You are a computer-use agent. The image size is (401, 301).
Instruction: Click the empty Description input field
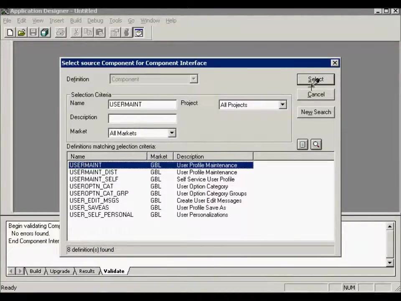coord(142,118)
